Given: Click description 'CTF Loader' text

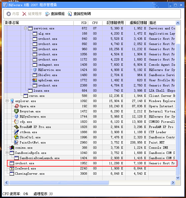Looking at the screenshot, I should [x=157, y=132].
